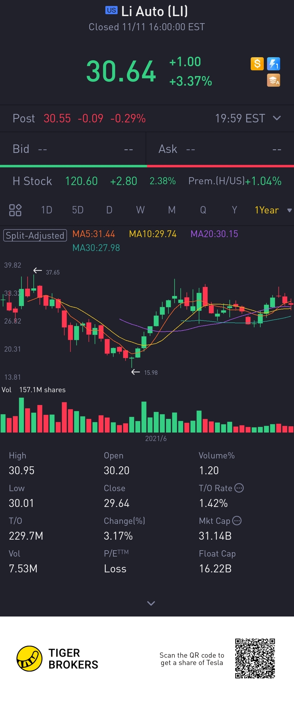294x701 pixels.
Task: Tap the T/O Rate info icon
Action: (x=239, y=488)
